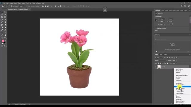
Task: Toggle Lock all padlock in Layers panel
Action: coord(167,63)
